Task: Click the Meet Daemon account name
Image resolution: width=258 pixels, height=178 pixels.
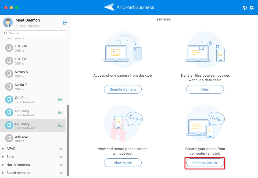Action: click(x=28, y=20)
